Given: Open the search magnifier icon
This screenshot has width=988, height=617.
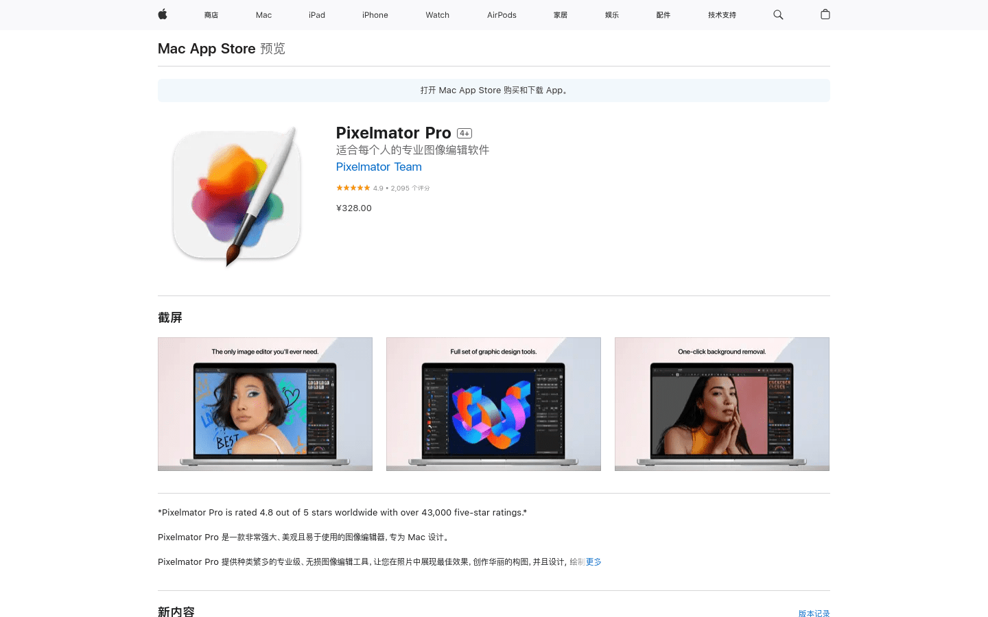Looking at the screenshot, I should pyautogui.click(x=778, y=14).
